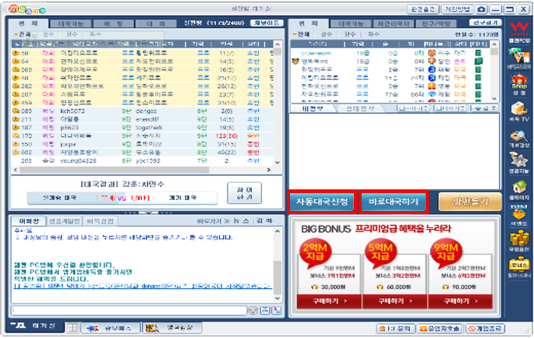Launch the 바둑 TV sidebar icon
534x338 pixels.
pyautogui.click(x=519, y=112)
